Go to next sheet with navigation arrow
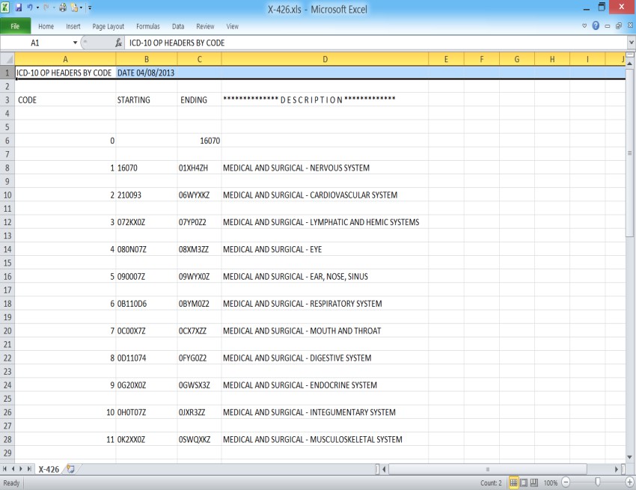 click(21, 469)
